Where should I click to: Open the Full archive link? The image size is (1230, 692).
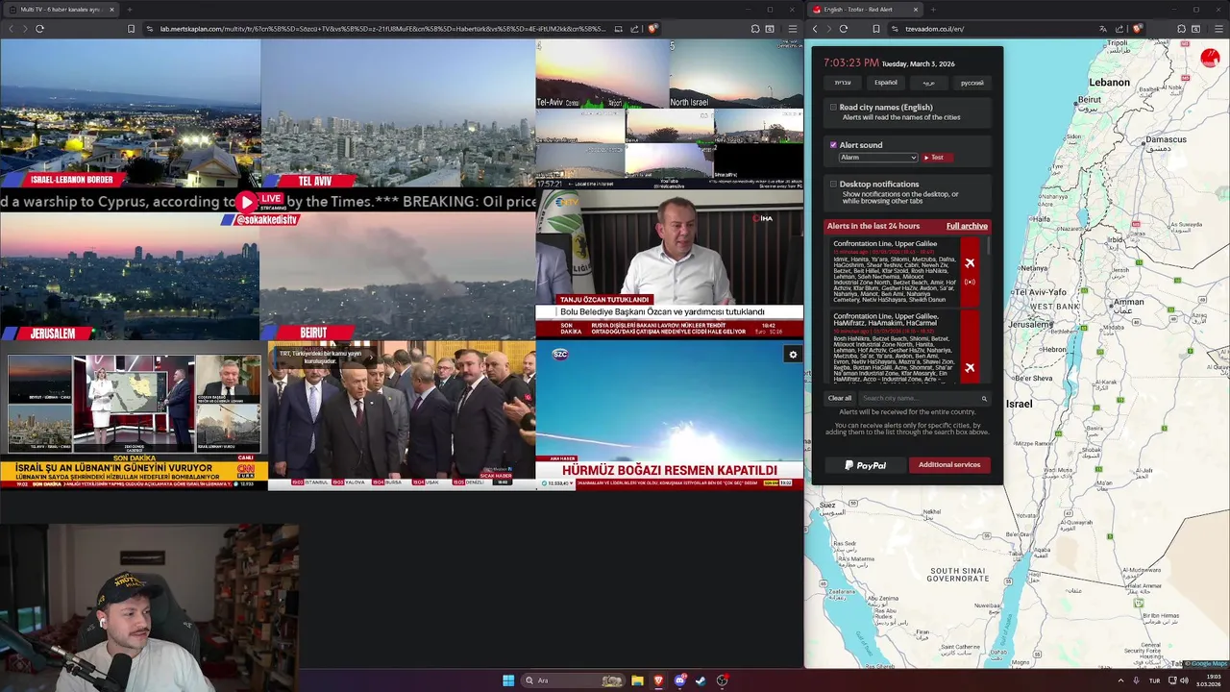pyautogui.click(x=967, y=226)
